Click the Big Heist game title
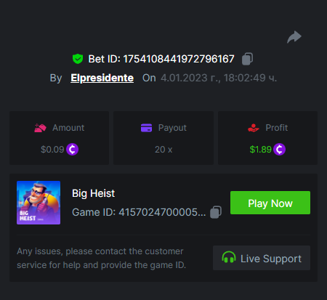This screenshot has height=300, width=327. pos(93,193)
